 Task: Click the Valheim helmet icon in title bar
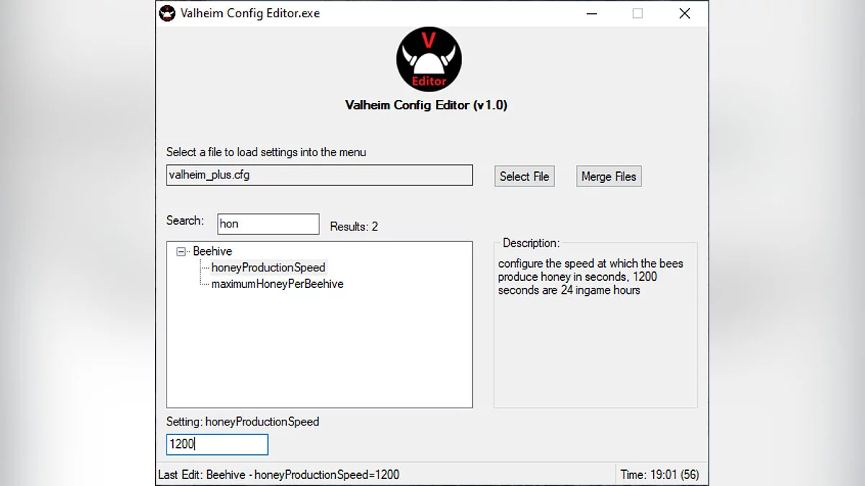(167, 13)
